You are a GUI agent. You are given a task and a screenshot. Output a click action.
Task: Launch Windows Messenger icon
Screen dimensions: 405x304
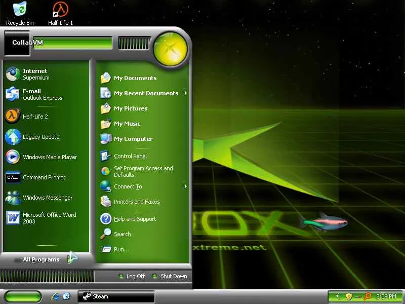point(13,198)
